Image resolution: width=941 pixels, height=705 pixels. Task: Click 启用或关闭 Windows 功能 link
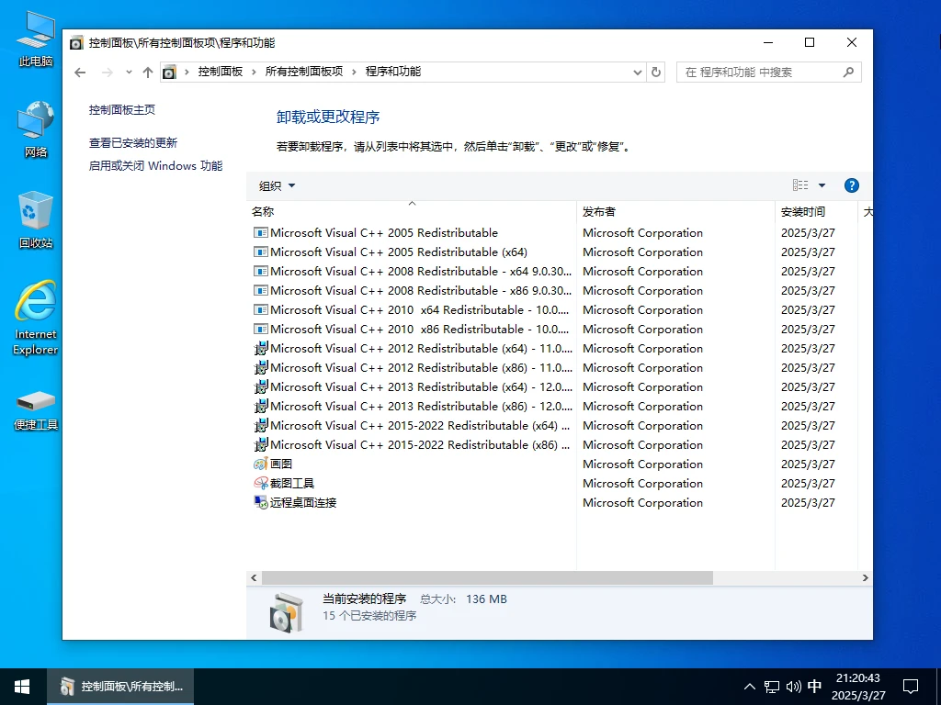[156, 166]
